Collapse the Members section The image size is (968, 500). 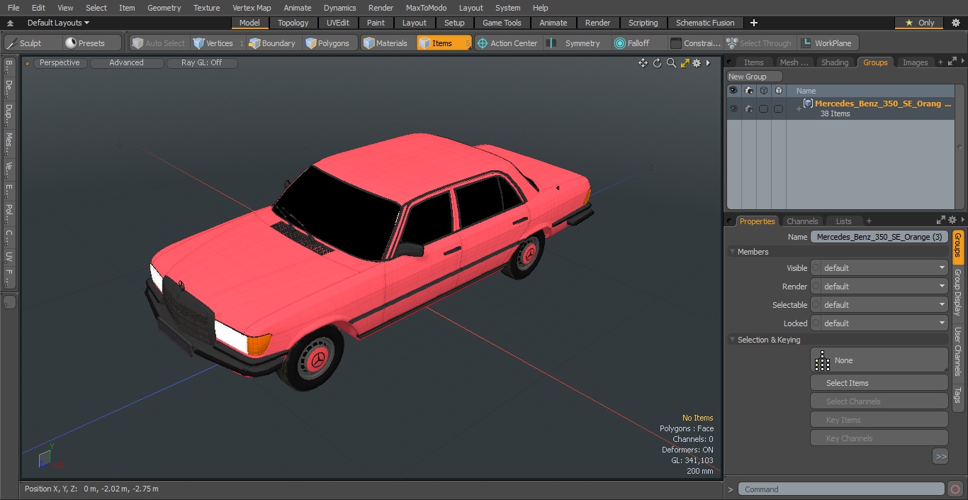(x=732, y=252)
